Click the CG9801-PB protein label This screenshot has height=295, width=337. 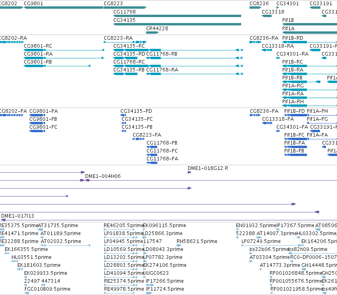coord(43,119)
